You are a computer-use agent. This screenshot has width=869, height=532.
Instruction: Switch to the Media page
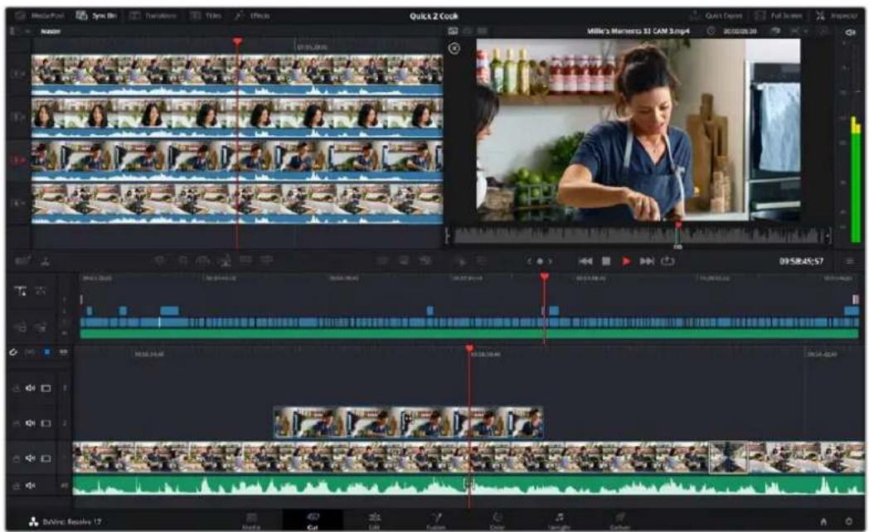coord(251,520)
